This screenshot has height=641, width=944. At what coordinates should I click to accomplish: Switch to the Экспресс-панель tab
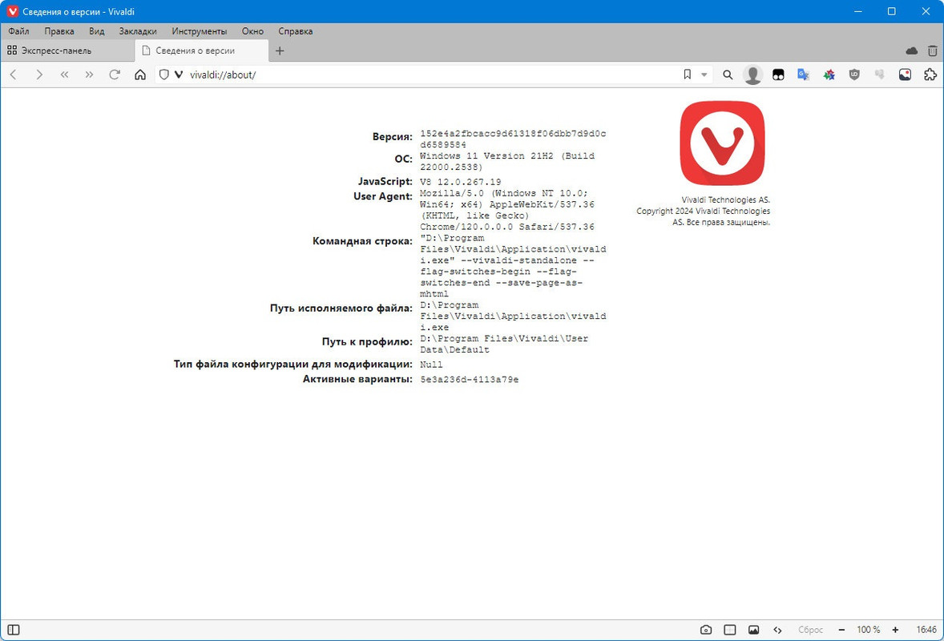tap(67, 51)
